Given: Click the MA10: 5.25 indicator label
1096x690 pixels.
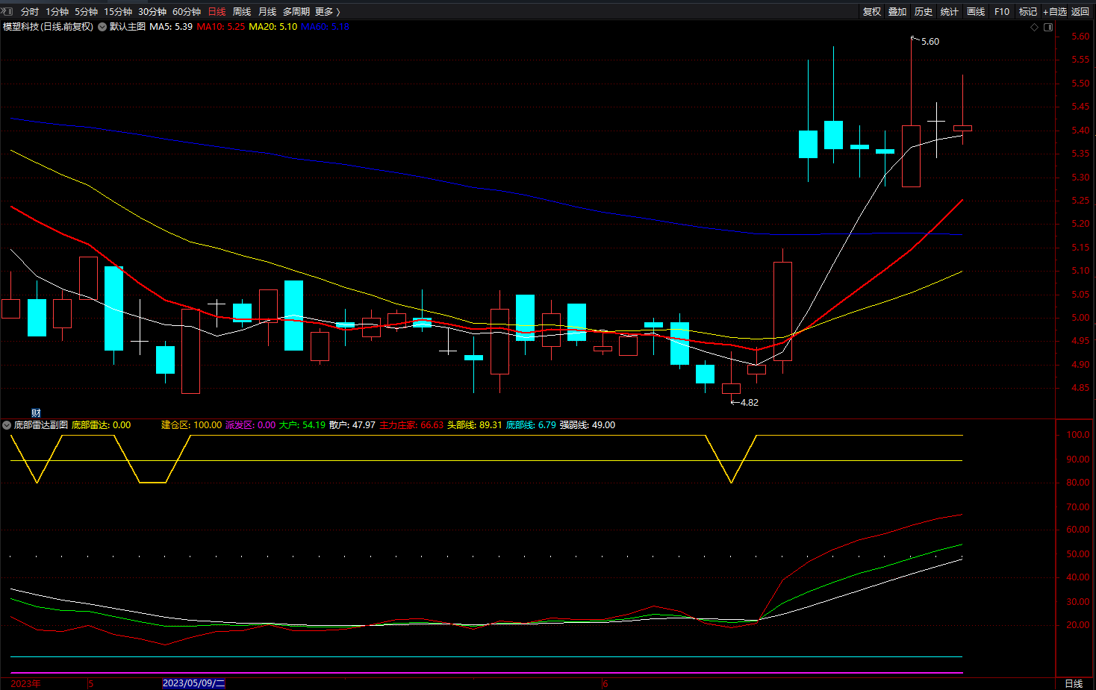Looking at the screenshot, I should coord(221,27).
